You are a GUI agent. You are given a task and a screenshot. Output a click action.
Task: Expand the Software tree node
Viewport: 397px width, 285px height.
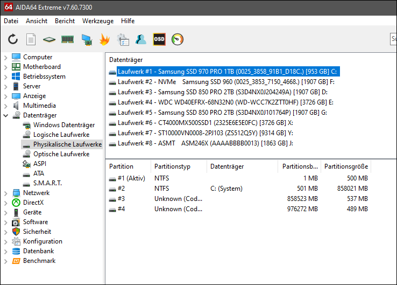click(5, 223)
